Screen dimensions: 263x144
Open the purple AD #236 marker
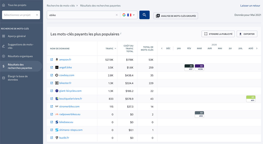199,68
